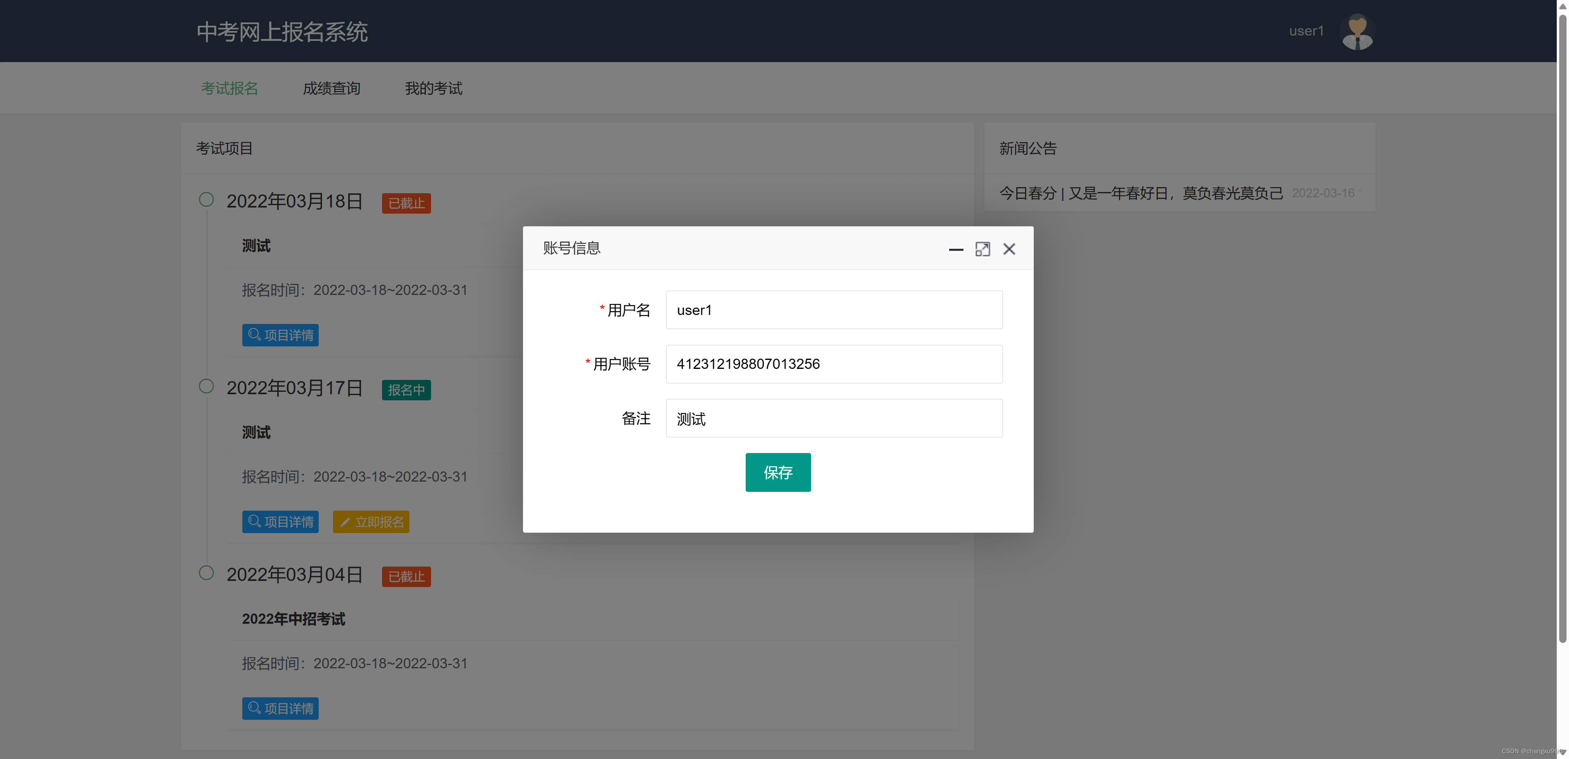Click the 2022年03月17日 timeline circle marker
This screenshot has width=1569, height=759.
(206, 386)
